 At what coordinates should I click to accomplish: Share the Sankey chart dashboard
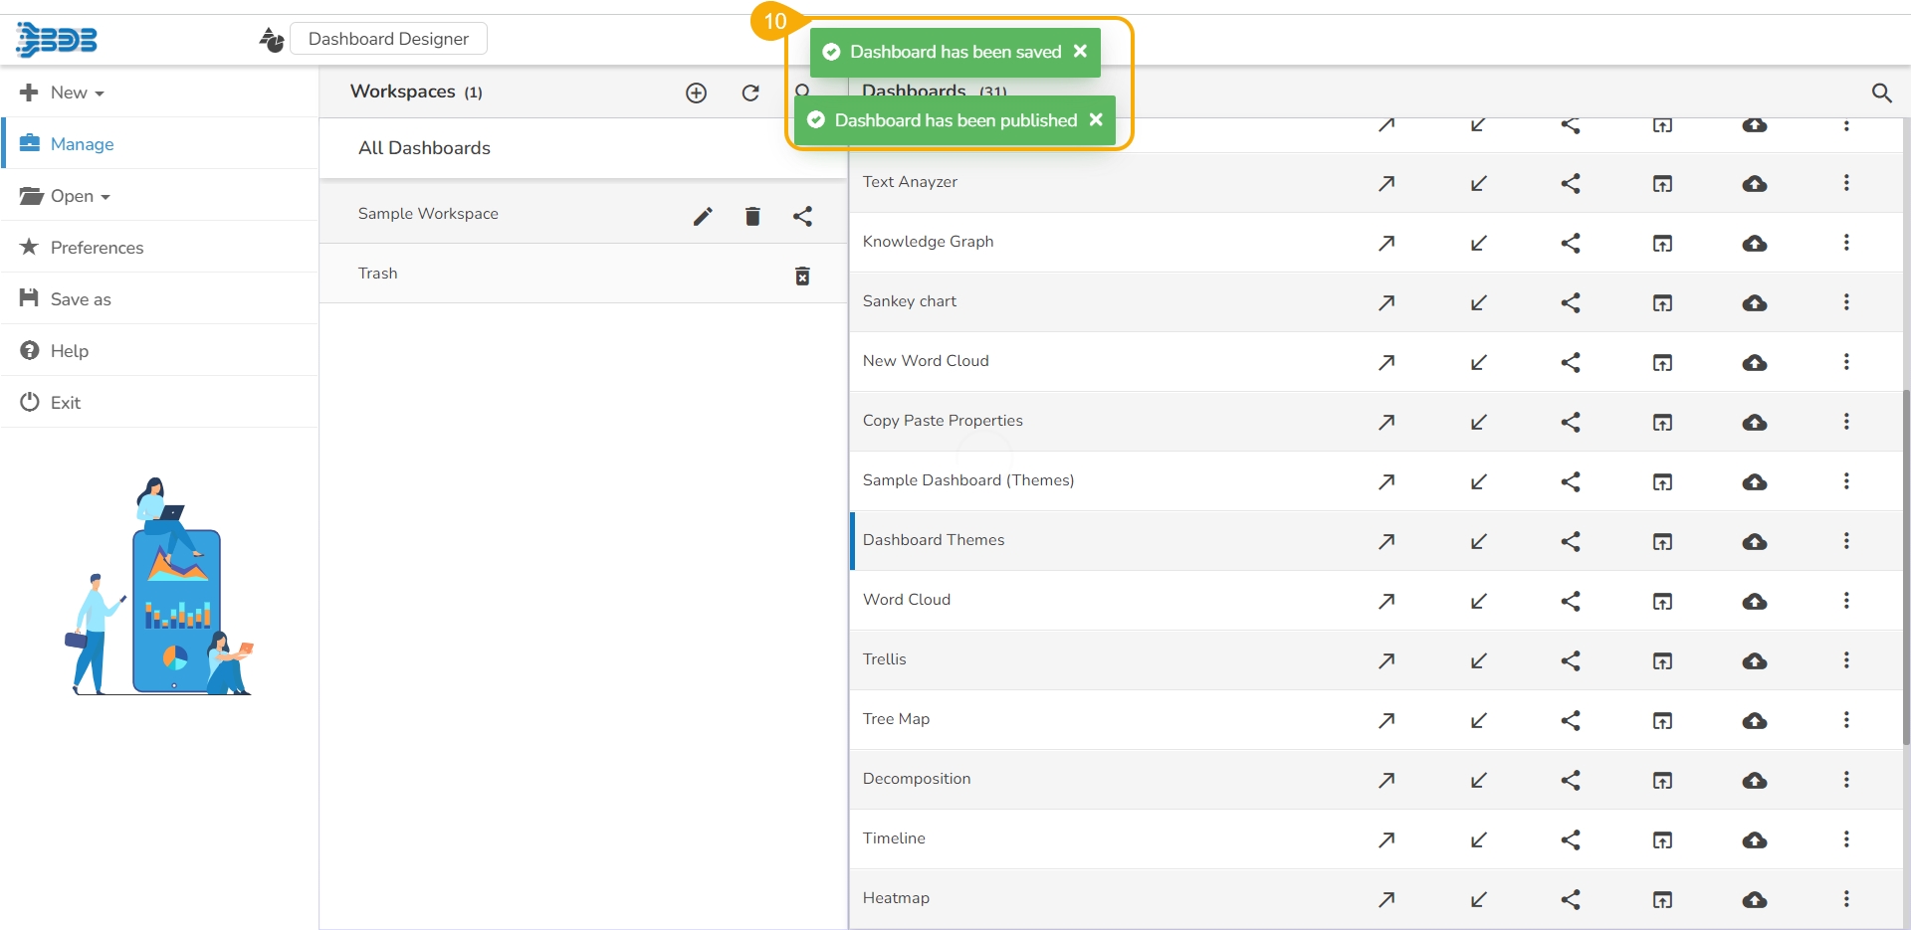click(1571, 302)
